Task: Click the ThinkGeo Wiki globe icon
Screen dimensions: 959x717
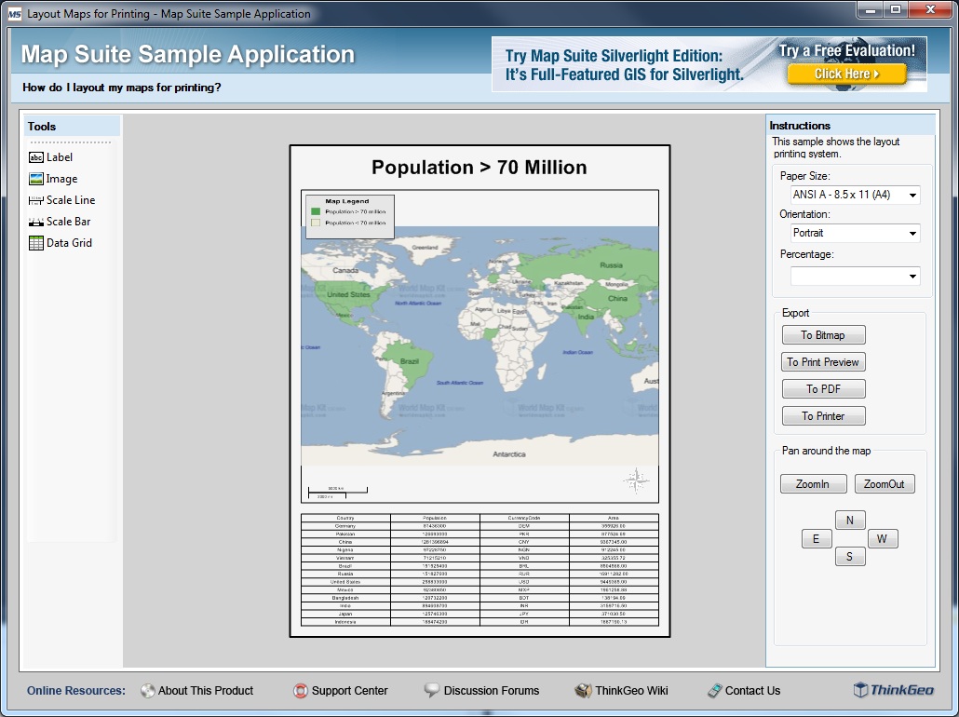Action: [x=585, y=691]
